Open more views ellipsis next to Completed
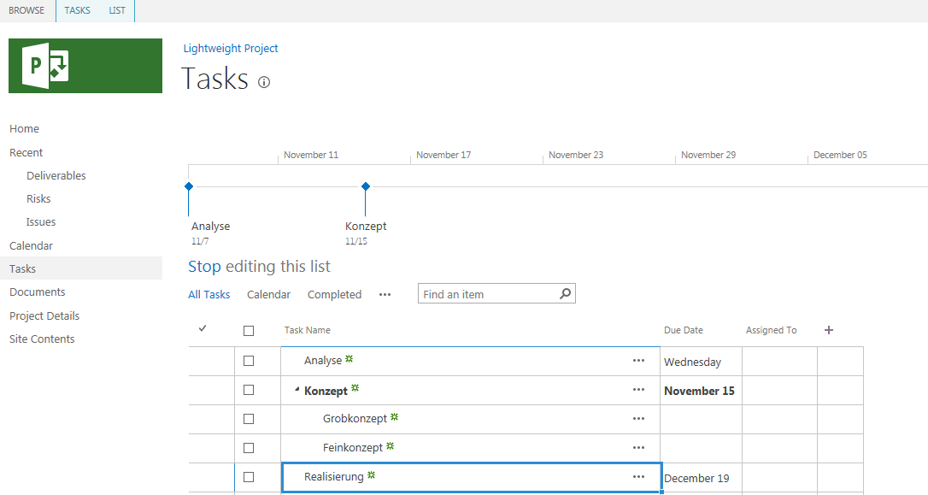Viewport: 928px width, 495px height. coord(385,294)
